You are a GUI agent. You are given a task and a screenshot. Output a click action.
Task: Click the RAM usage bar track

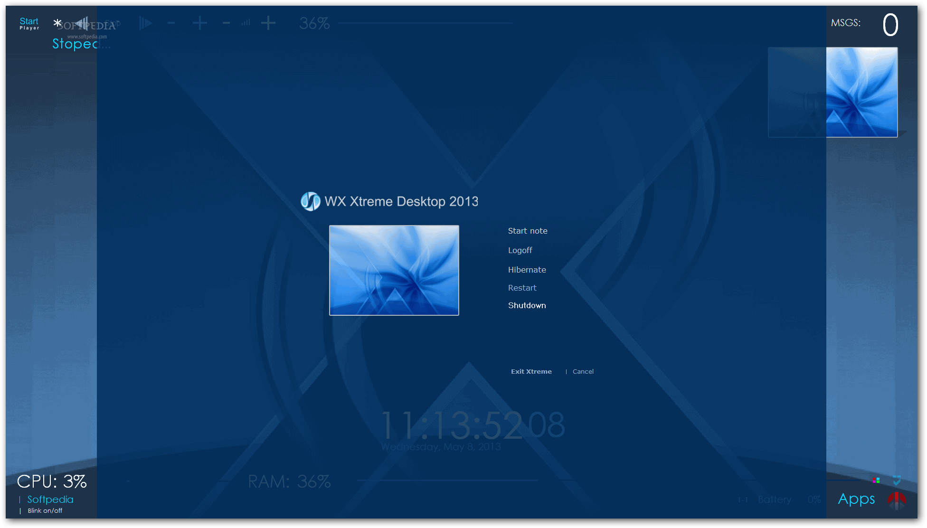[447, 481]
